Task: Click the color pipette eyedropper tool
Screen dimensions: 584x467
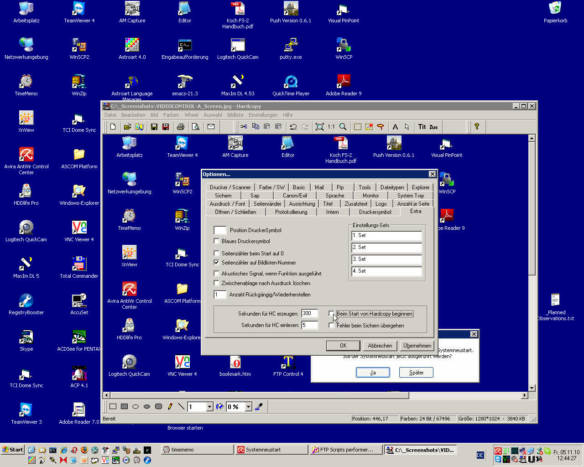Action: [259, 406]
